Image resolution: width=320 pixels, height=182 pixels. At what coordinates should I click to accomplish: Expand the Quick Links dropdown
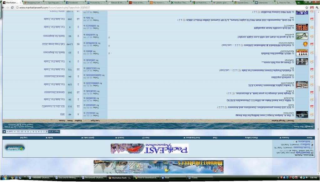pyautogui.click(x=95, y=138)
